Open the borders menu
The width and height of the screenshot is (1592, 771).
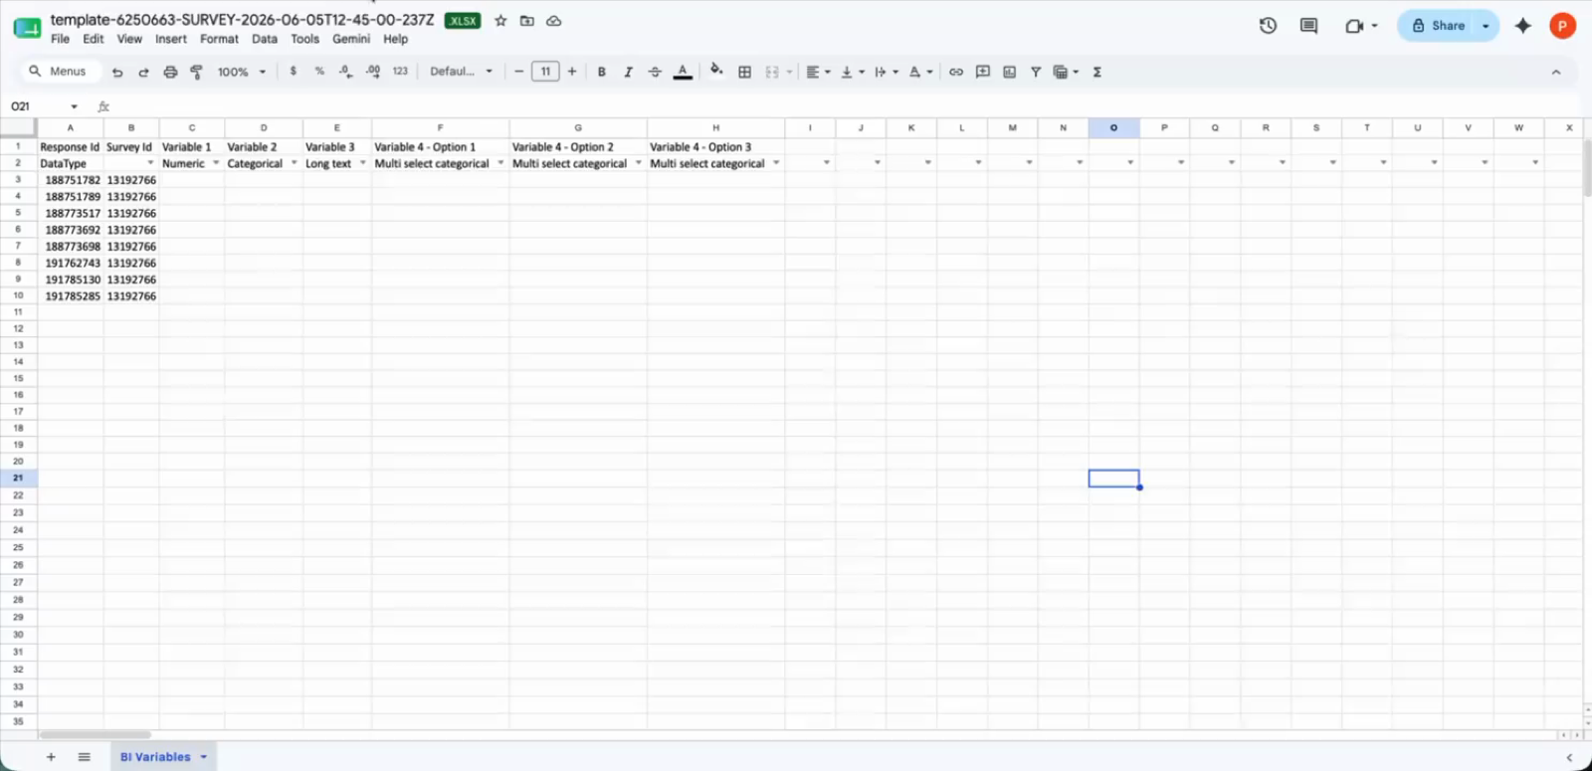pos(744,72)
